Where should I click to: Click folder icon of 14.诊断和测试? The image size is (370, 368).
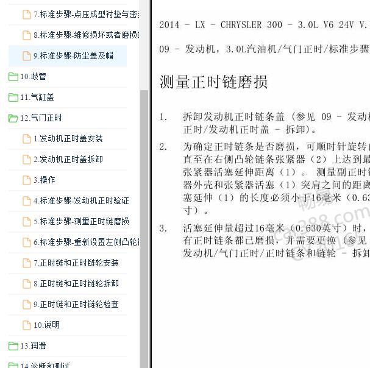coord(13,366)
